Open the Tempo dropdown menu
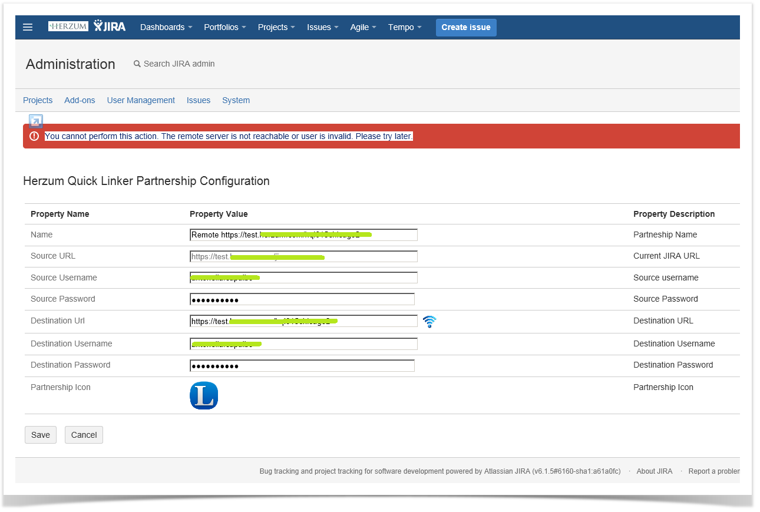Screen dimensions: 760x512 405,27
